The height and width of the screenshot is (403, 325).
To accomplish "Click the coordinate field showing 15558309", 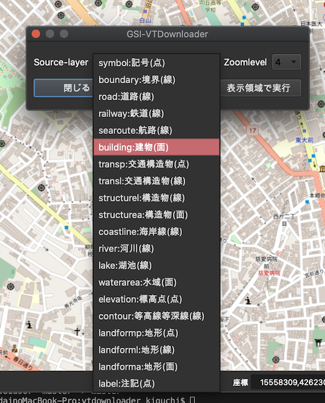I will (x=288, y=382).
